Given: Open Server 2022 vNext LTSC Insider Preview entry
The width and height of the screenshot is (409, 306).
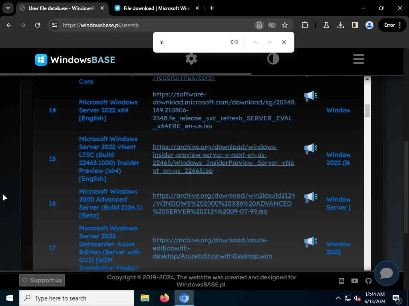Looking at the screenshot, I should click(x=109, y=159).
